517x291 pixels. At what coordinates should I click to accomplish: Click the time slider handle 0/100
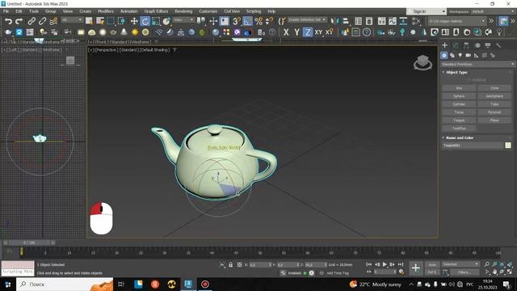pos(29,242)
